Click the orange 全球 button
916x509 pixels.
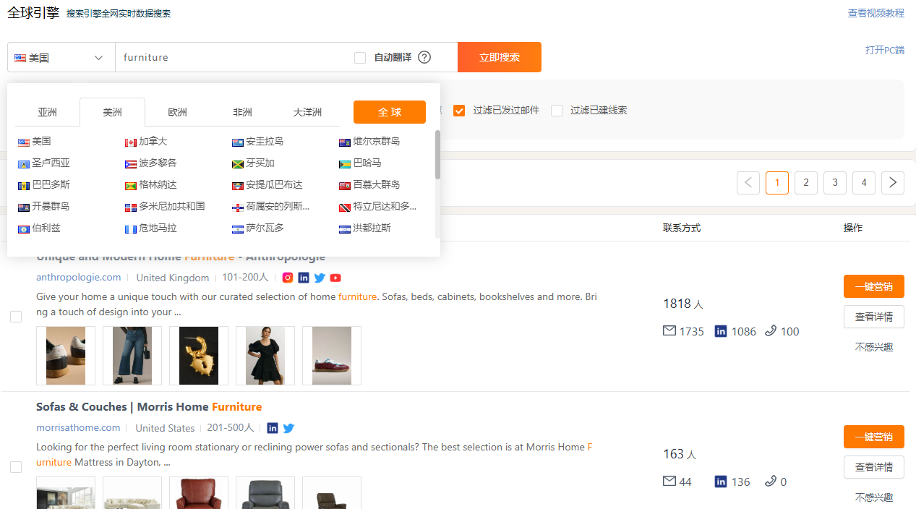[x=390, y=112]
